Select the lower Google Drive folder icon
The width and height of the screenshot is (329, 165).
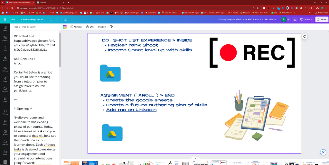tap(112, 133)
